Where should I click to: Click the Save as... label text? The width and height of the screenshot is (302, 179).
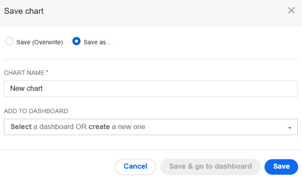pyautogui.click(x=97, y=42)
